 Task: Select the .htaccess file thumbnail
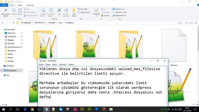174,45
